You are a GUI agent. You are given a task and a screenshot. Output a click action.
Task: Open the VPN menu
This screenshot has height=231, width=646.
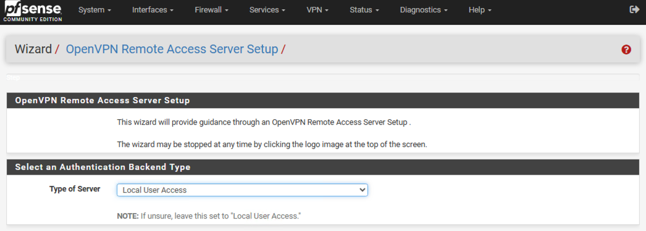tap(317, 10)
